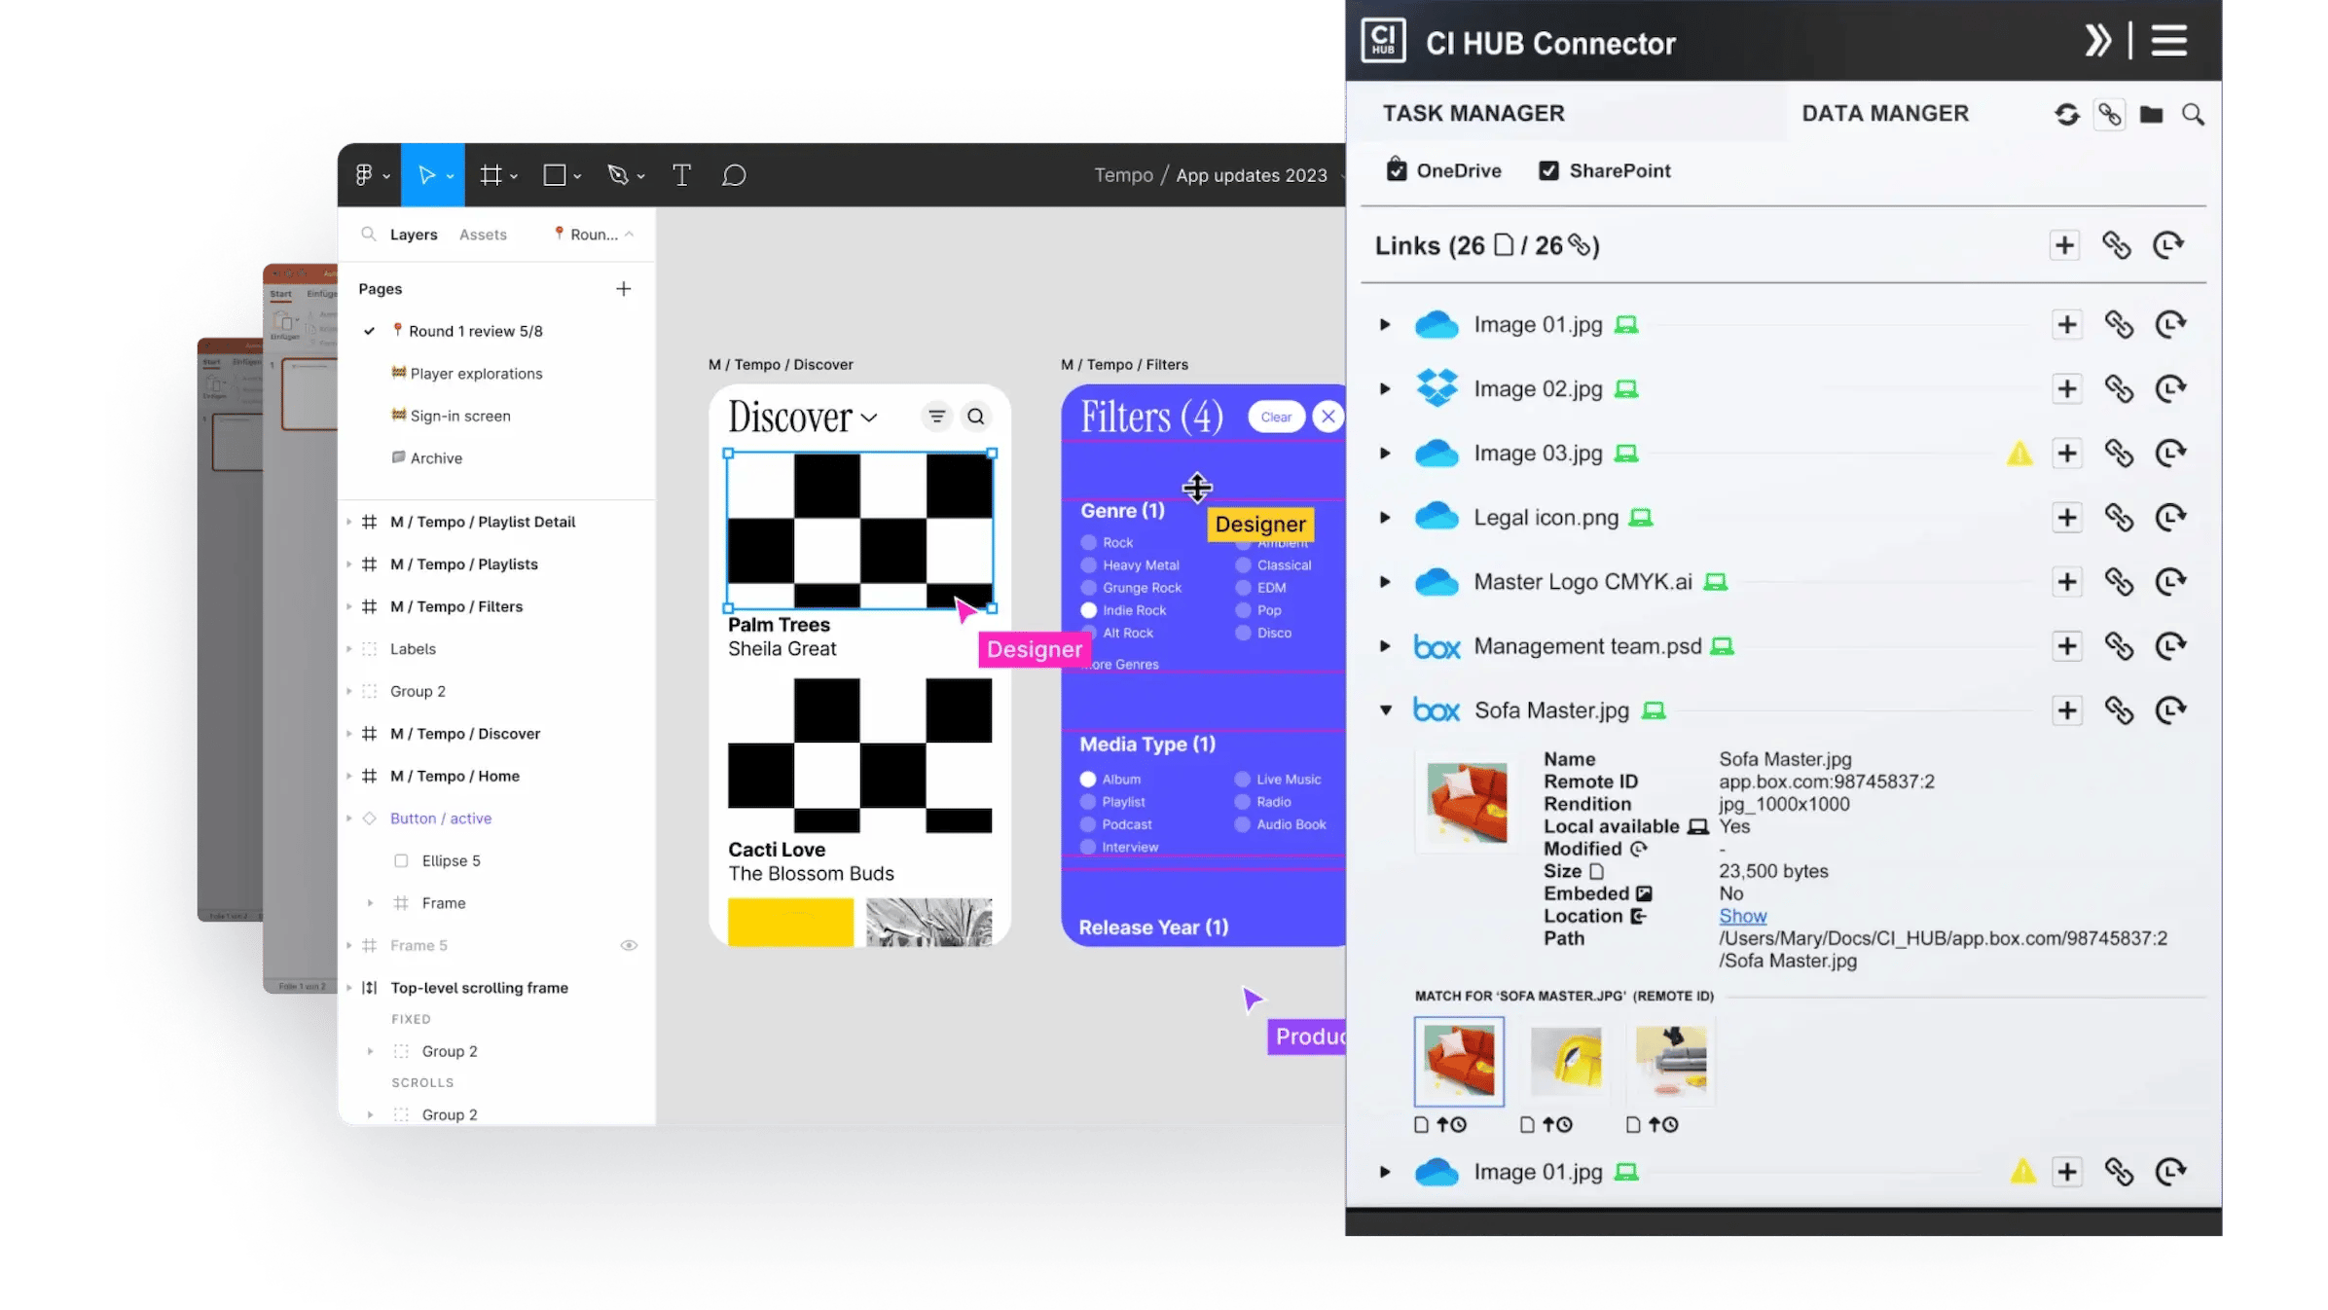Toggle visibility eye for Frame 5
The image size is (2328, 1310).
629,946
